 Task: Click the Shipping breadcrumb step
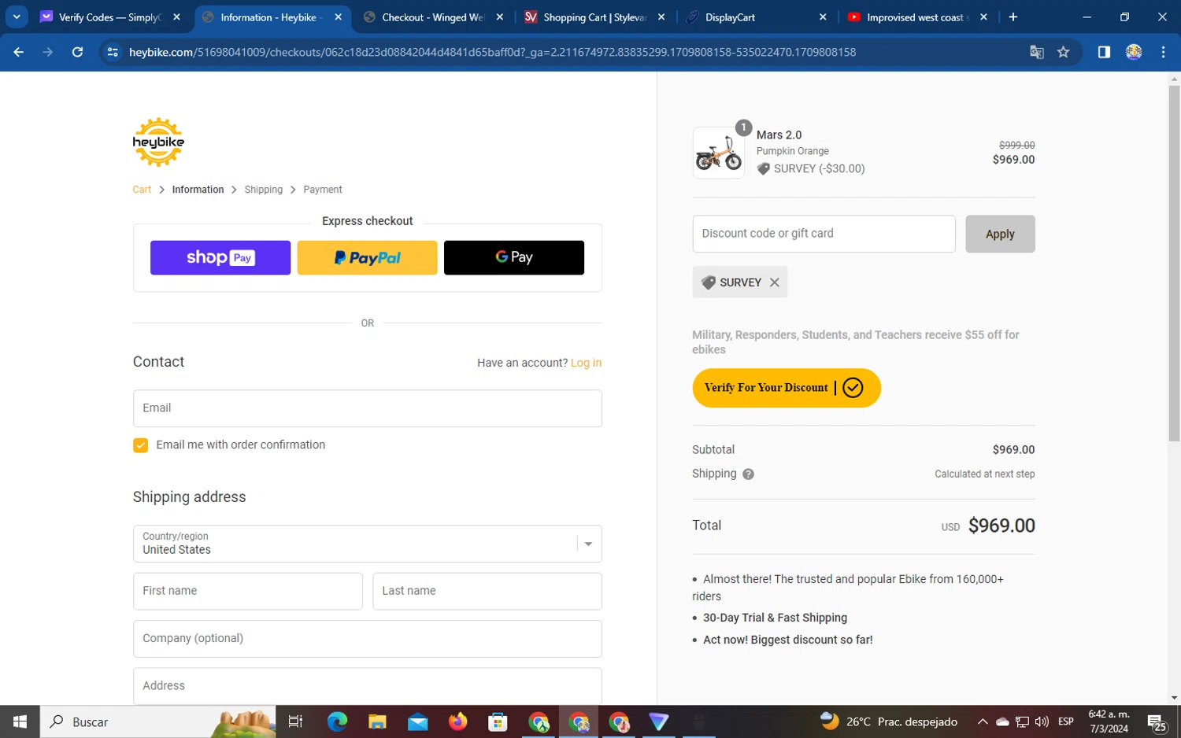(263, 190)
